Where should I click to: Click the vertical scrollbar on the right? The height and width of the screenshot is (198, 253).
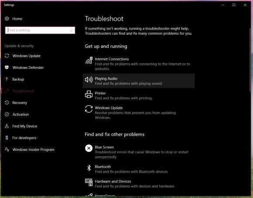250,60
